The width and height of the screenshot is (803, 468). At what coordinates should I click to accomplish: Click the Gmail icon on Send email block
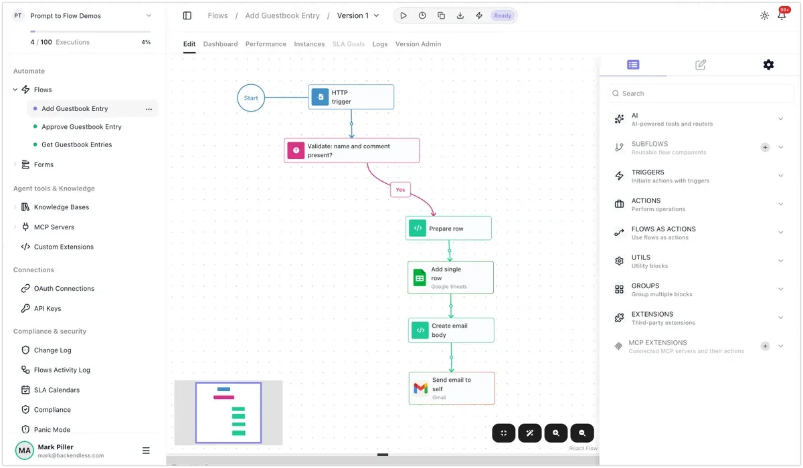click(x=420, y=388)
